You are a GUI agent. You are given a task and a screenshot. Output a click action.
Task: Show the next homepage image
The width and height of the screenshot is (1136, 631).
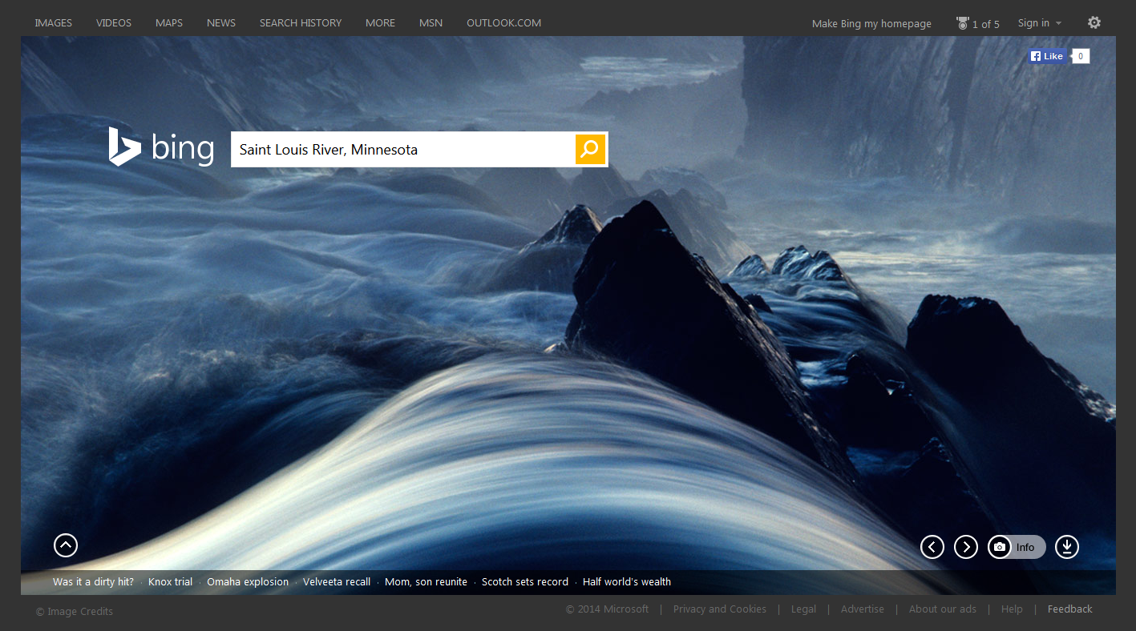(966, 547)
